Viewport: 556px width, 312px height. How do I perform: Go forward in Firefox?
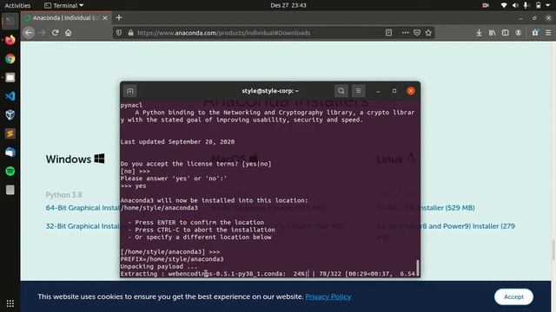(42, 33)
